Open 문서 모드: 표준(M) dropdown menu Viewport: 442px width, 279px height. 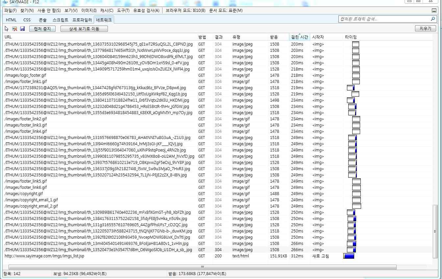click(x=226, y=10)
